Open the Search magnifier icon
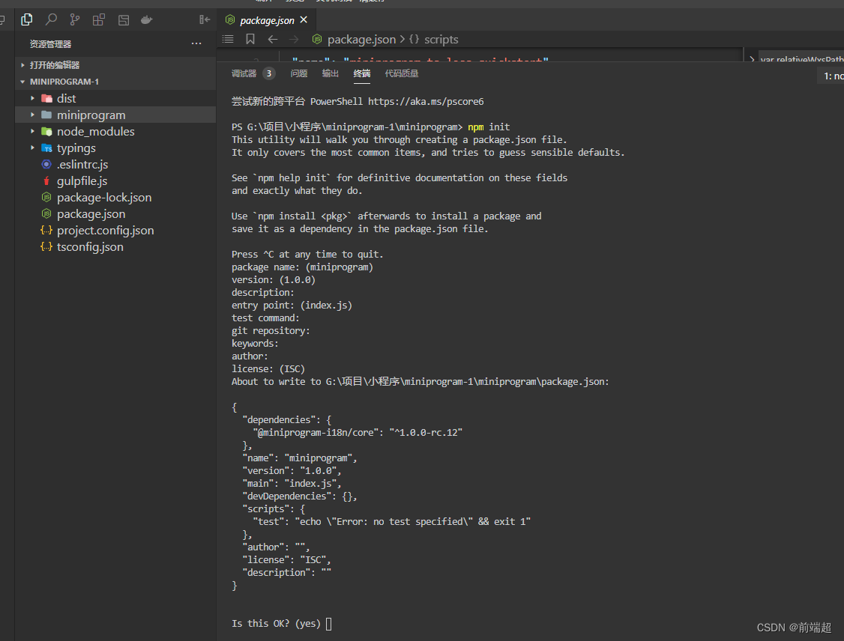The height and width of the screenshot is (641, 844). (51, 20)
